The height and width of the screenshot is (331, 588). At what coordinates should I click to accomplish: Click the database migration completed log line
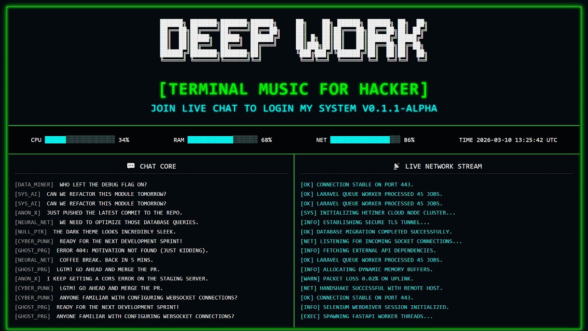[x=376, y=232]
